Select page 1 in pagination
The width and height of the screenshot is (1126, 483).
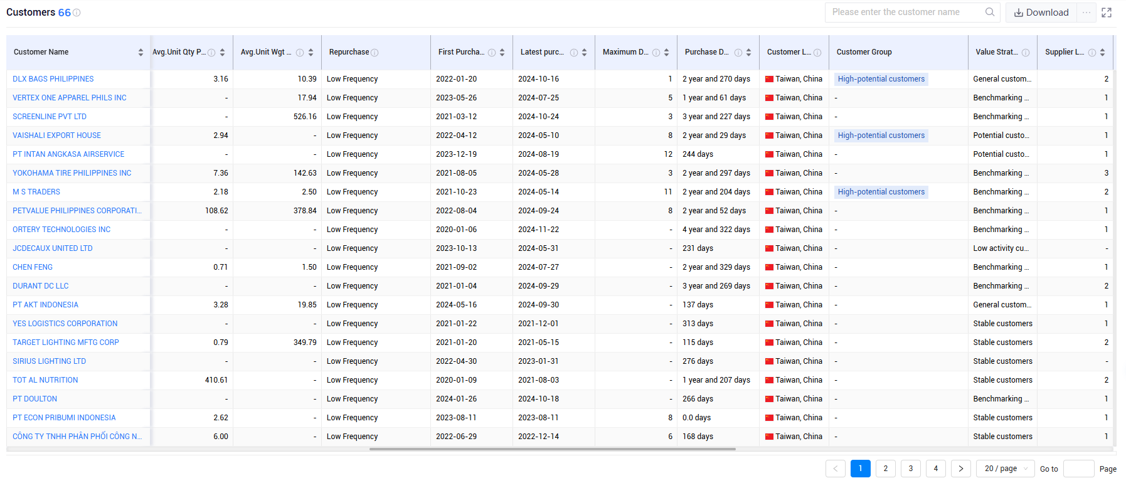pos(861,469)
